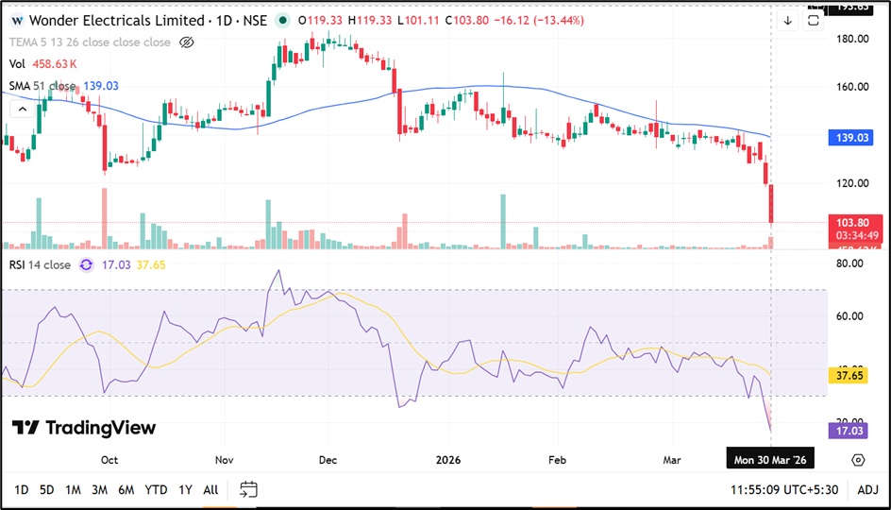Click the SMA 51 close indicator label
Image resolution: width=891 pixels, height=510 pixels.
[42, 86]
